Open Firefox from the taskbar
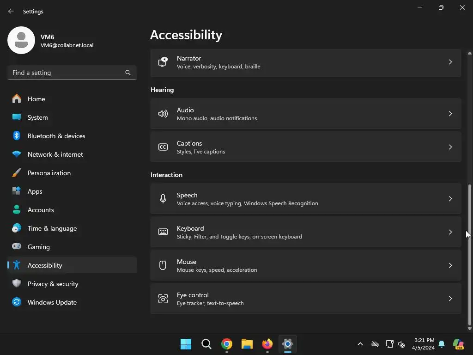 [267, 344]
